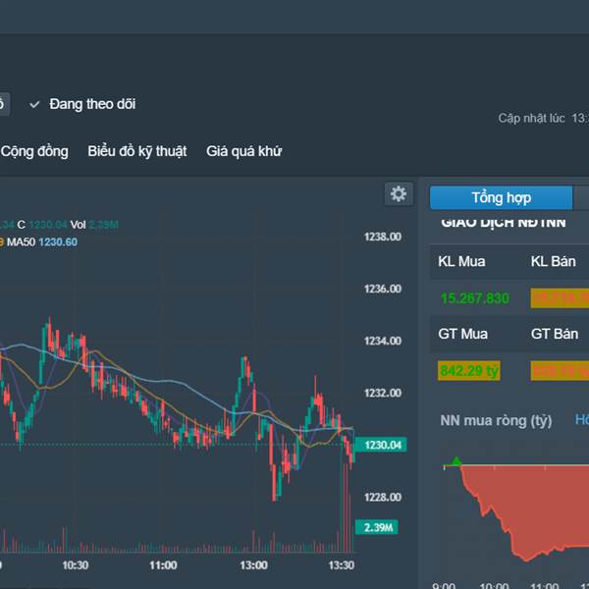Click the KL Mua value 15.267.830
589x589 pixels.
pyautogui.click(x=474, y=298)
